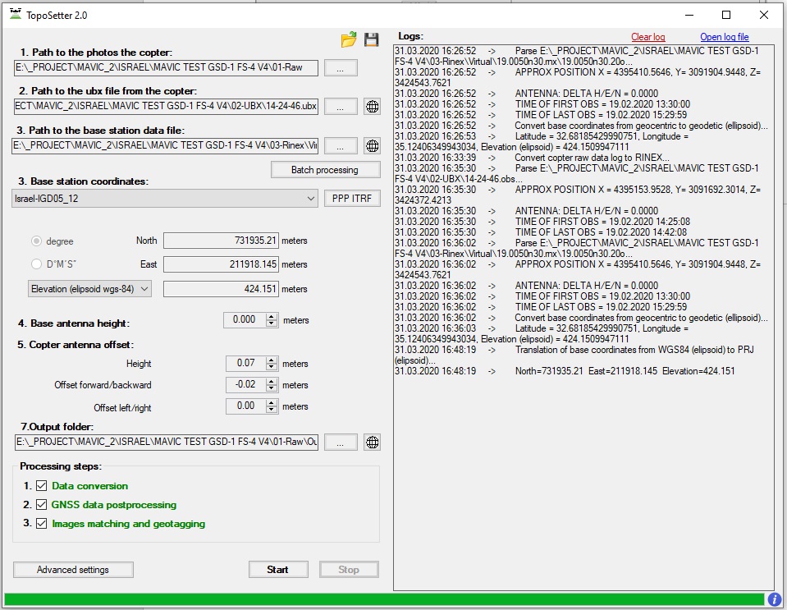Viewport: 787px width, 610px height.
Task: Browse for the output folder location
Action: (x=340, y=443)
